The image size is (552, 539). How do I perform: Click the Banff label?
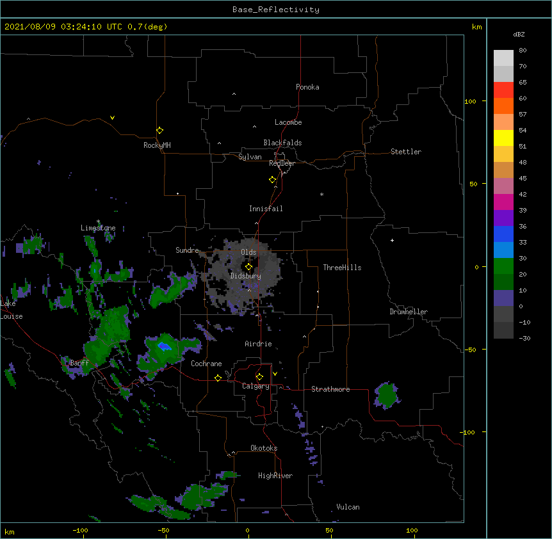click(x=79, y=363)
